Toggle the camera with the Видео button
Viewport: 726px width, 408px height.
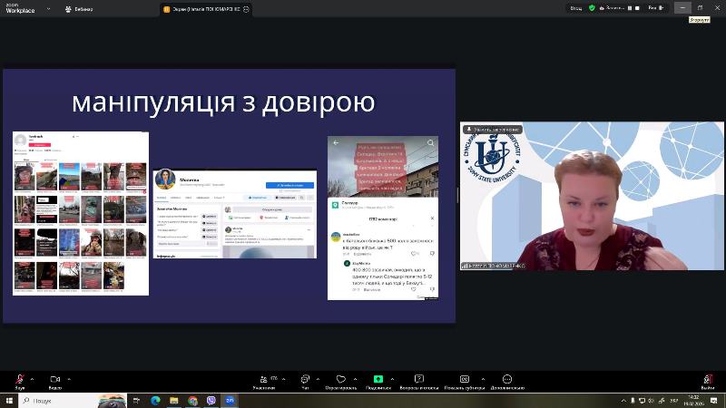point(54,379)
